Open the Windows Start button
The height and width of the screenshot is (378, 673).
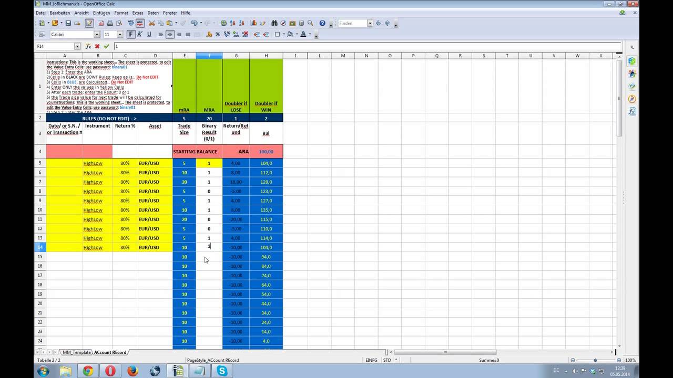tap(43, 371)
